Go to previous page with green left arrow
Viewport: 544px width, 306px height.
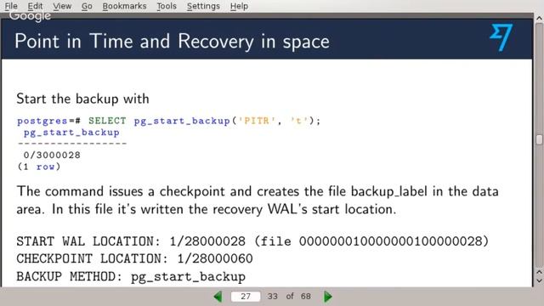coord(218,297)
